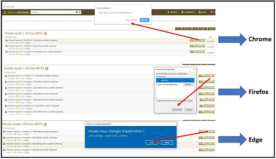Click Applications bookmark in Chrome bookmarks bar

9,7
